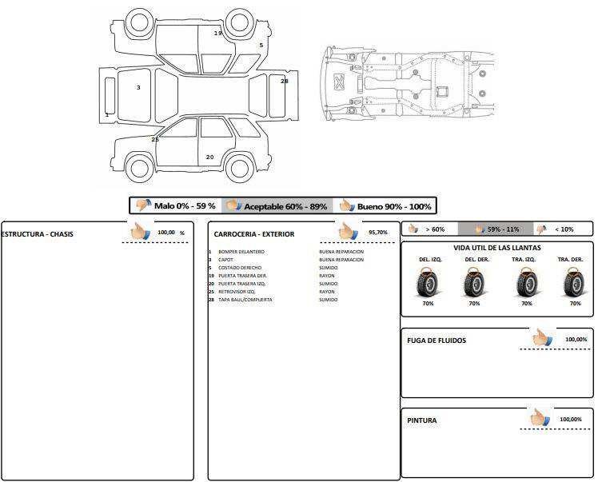Click the Malo thumbs-down icon in legend

[144, 205]
